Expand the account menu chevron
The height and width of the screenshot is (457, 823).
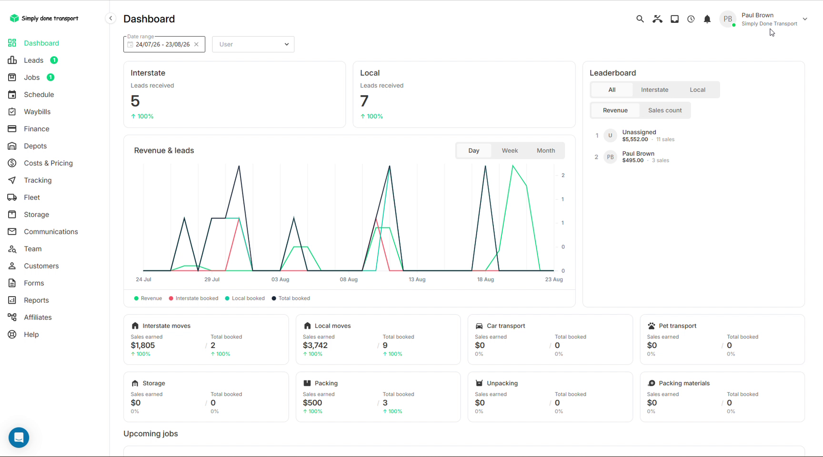tap(805, 19)
